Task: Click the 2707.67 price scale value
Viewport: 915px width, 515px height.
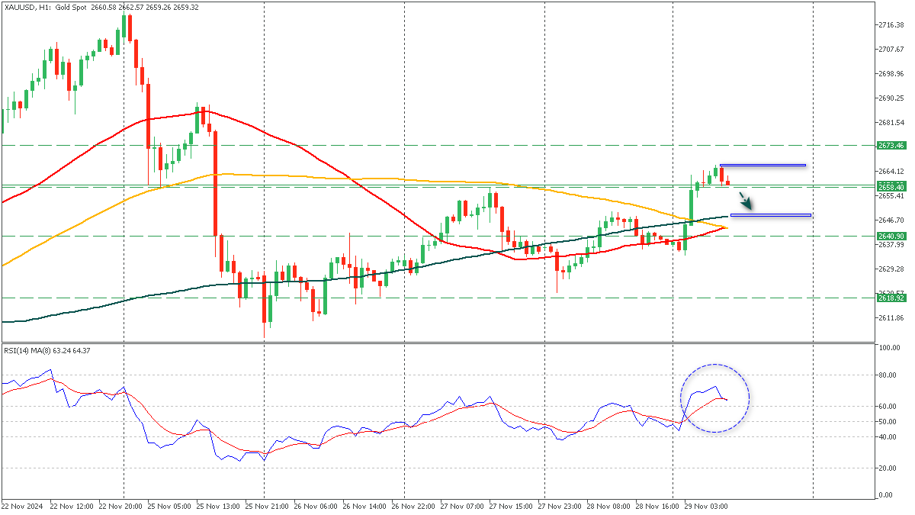Action: pos(891,50)
